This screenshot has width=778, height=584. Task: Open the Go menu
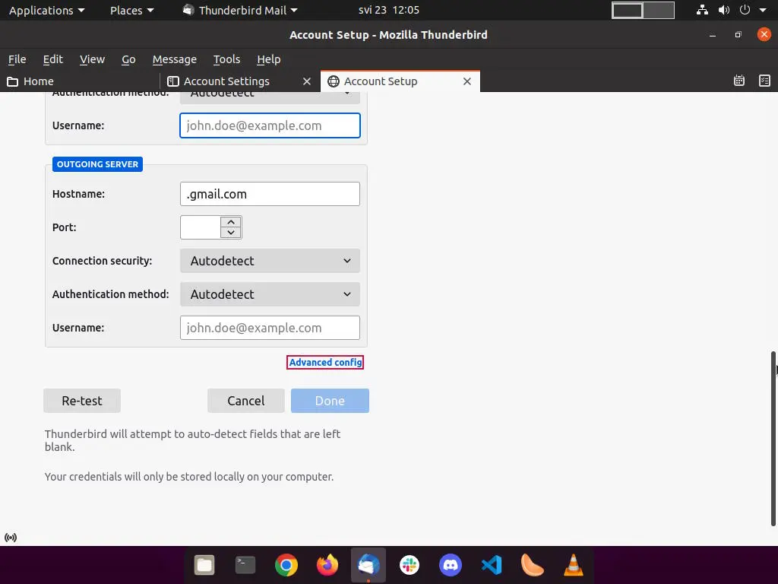(128, 59)
